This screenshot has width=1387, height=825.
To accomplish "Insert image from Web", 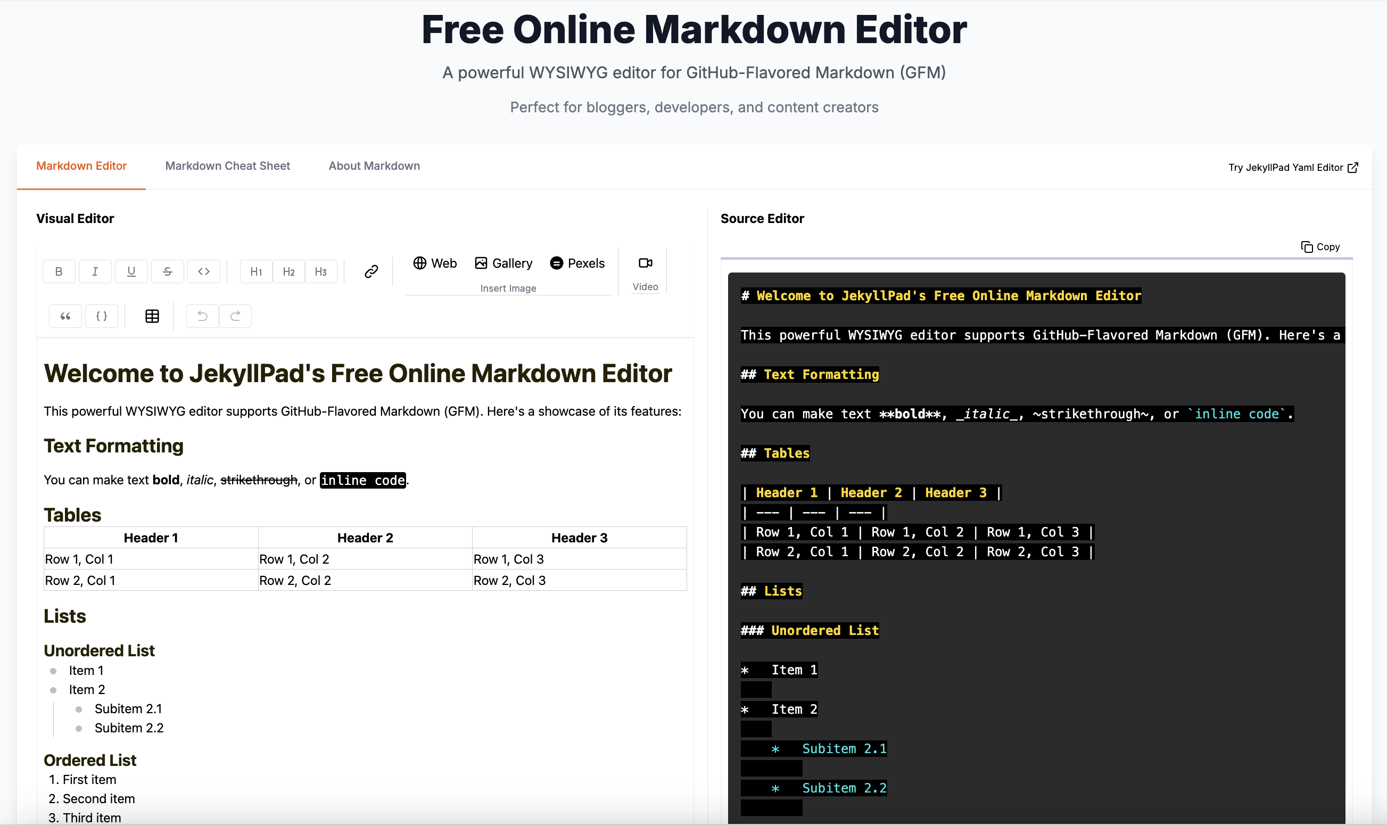I will click(x=435, y=263).
